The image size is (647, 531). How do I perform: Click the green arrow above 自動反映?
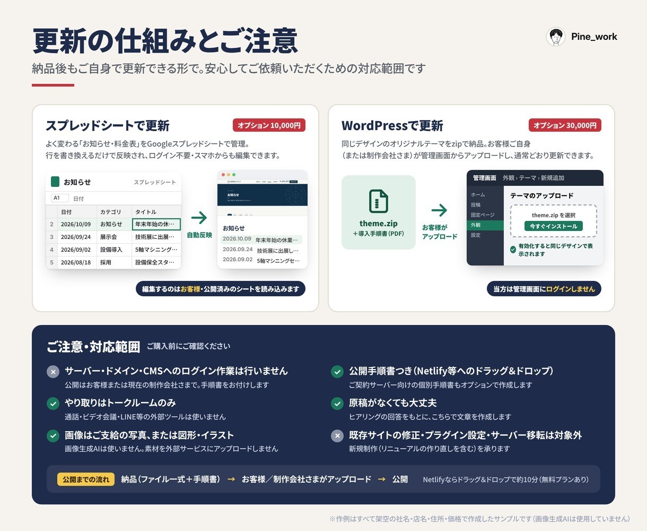pyautogui.click(x=199, y=217)
